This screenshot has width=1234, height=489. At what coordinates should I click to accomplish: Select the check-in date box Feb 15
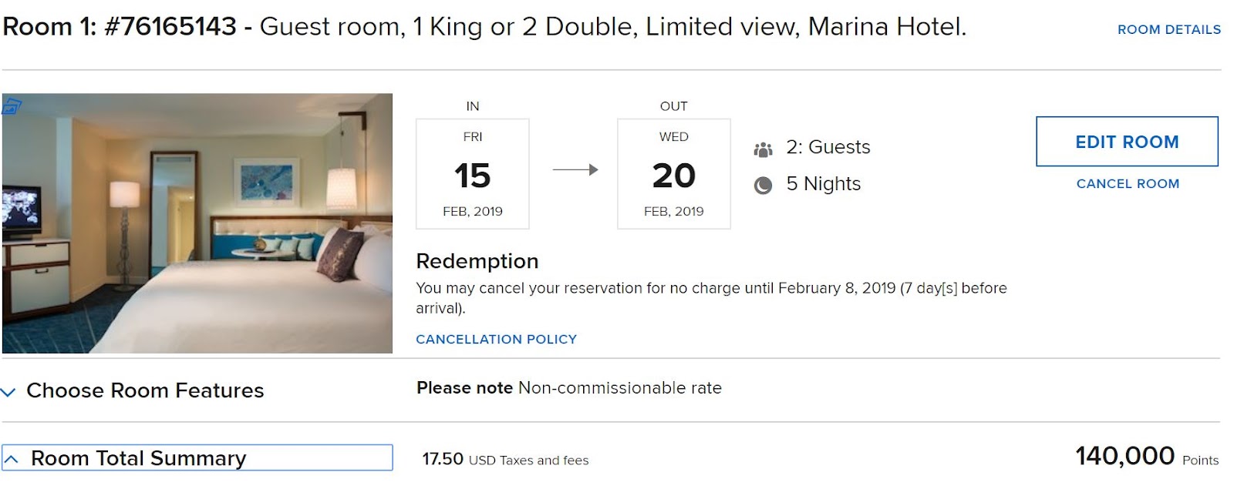tap(472, 174)
